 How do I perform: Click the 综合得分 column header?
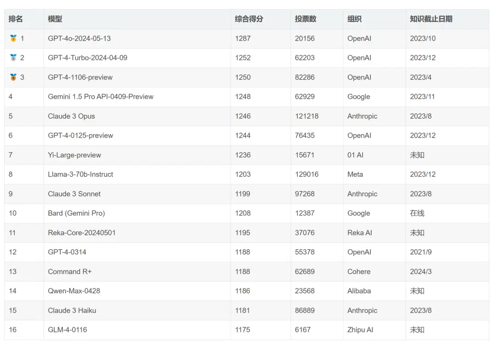click(249, 19)
